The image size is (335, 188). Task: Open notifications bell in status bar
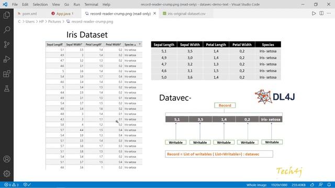329,185
